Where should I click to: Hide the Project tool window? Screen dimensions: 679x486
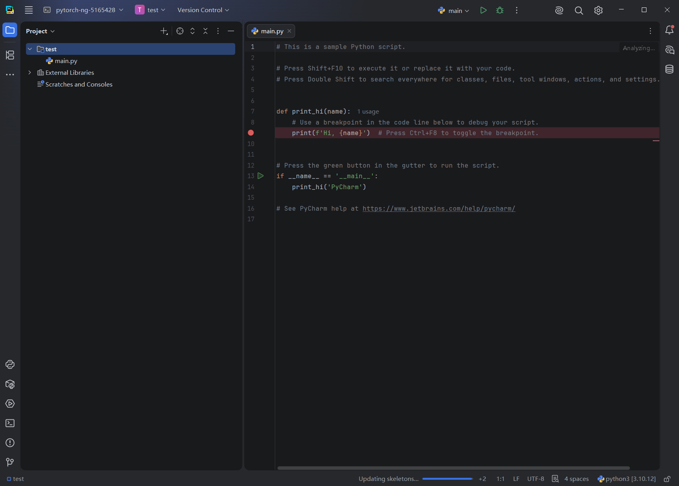pyautogui.click(x=231, y=31)
